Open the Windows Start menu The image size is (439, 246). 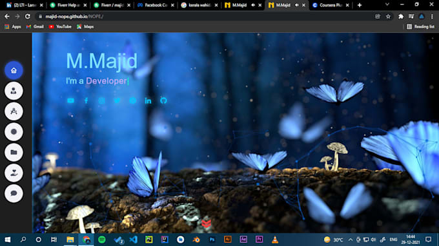(x=8, y=240)
